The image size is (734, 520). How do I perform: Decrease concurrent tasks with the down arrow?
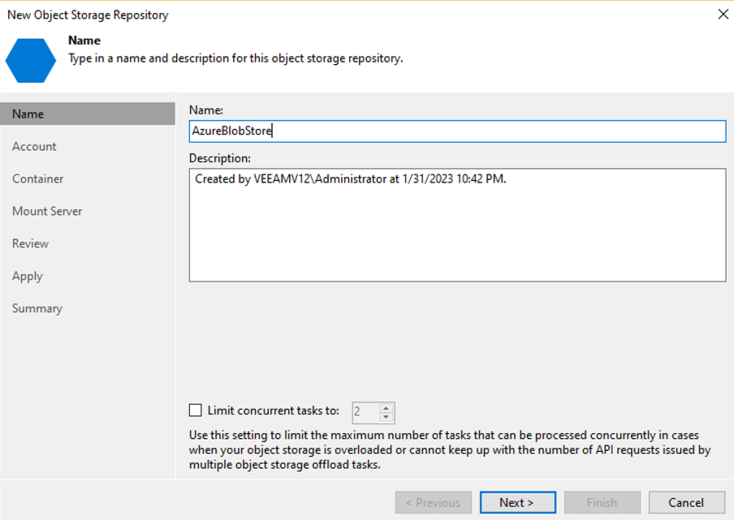tap(386, 417)
